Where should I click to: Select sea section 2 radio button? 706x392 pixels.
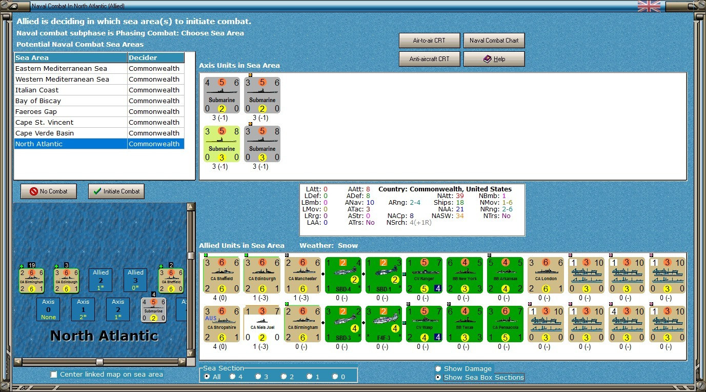(284, 377)
